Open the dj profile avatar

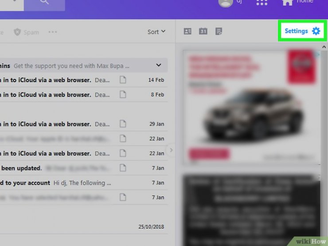[226, 3]
